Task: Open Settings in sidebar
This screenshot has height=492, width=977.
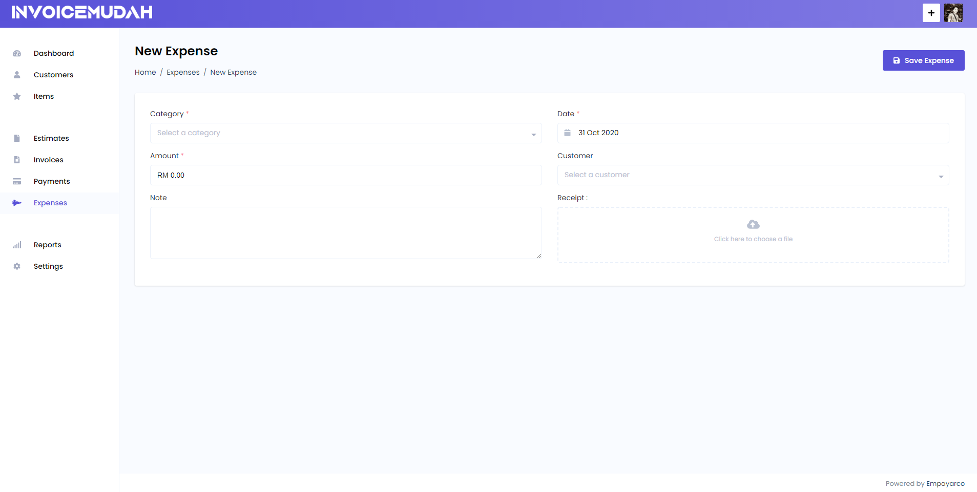Action: pyautogui.click(x=59, y=266)
